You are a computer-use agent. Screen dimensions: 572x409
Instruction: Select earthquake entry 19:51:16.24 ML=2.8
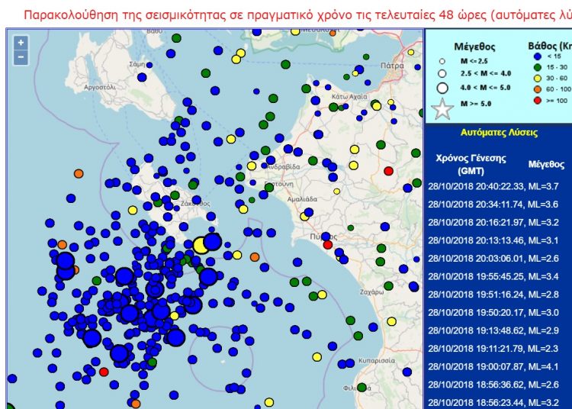coord(493,295)
